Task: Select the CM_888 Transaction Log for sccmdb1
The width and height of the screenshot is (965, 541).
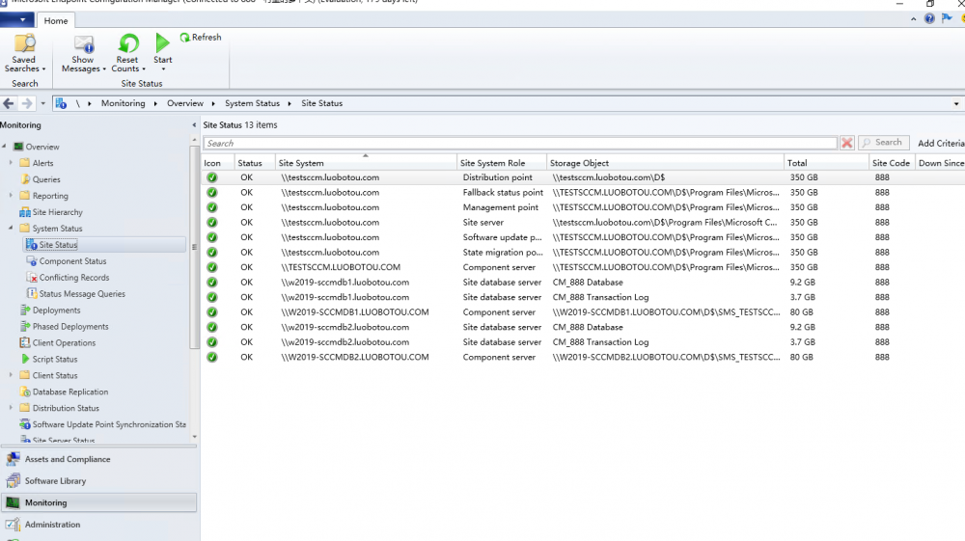Action: click(600, 297)
